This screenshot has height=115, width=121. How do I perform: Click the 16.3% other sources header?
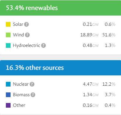[60, 68]
